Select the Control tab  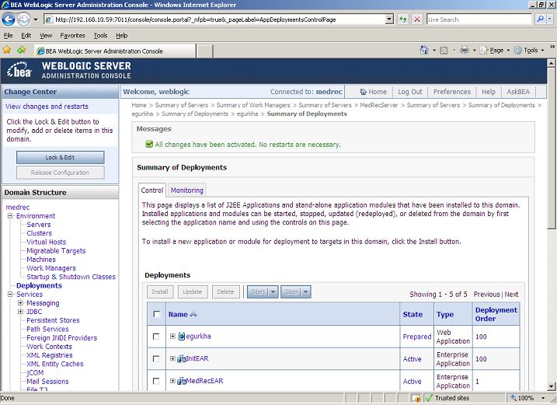[x=152, y=190]
